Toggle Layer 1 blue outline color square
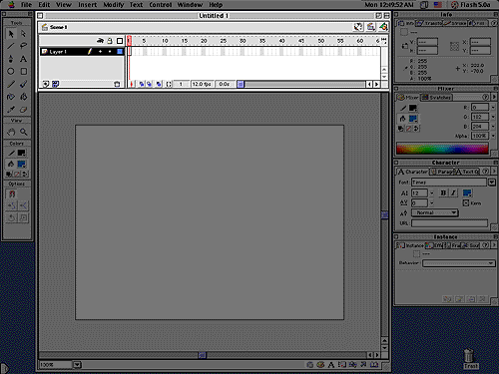Viewport: 499px width, 374px height. (x=120, y=52)
